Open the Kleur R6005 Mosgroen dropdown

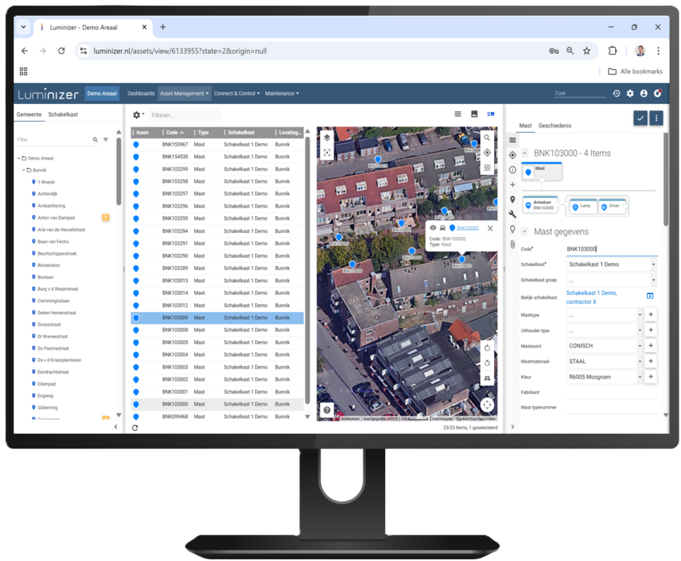[605, 377]
